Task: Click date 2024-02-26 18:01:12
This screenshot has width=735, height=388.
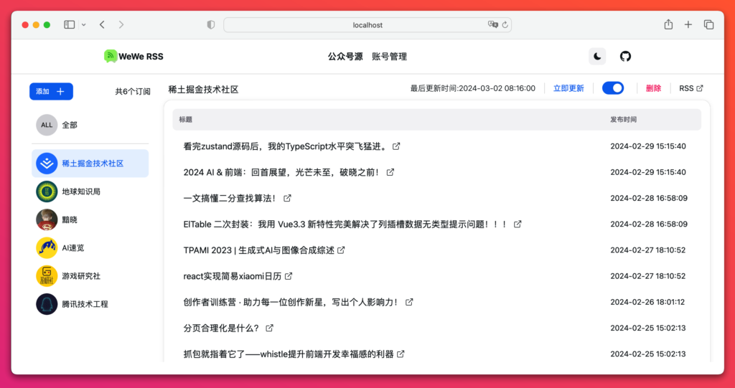Action: pos(647,302)
